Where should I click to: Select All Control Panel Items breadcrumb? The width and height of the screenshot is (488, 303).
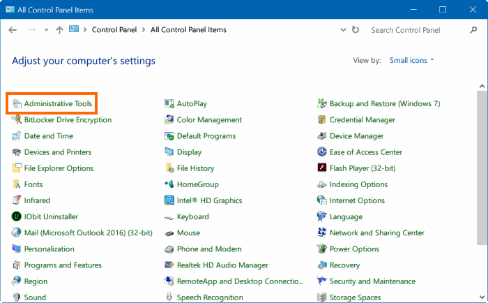click(188, 29)
